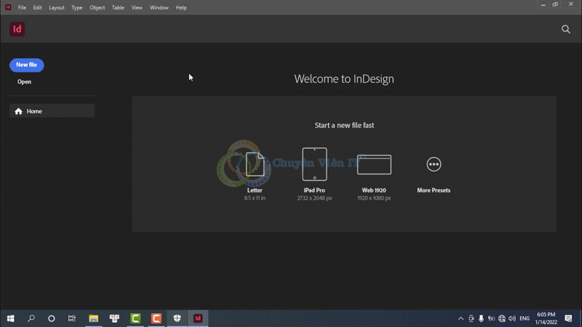Open the taskbar app left of green Camtasia
Image resolution: width=582 pixels, height=327 pixels.
pyautogui.click(x=114, y=318)
